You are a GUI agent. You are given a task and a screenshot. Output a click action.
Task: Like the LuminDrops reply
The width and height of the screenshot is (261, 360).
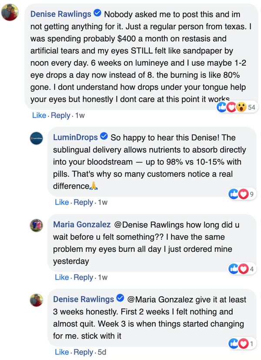62,202
